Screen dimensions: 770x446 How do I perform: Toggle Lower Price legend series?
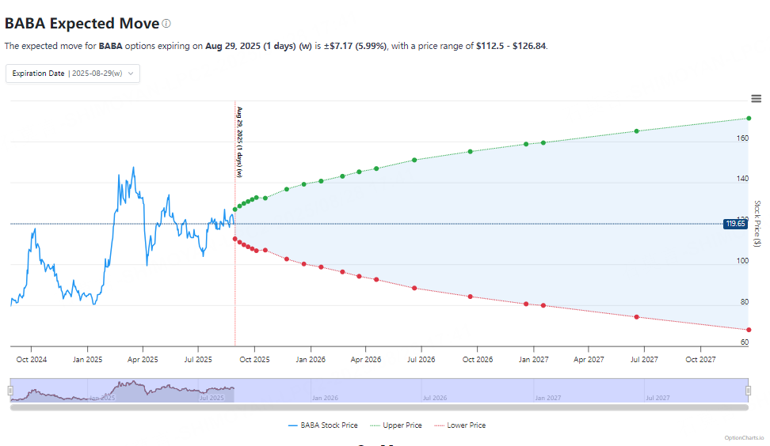[x=460, y=425]
